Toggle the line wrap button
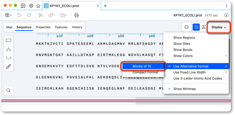The width and height of the screenshot is (235, 115). pyautogui.click(x=196, y=27)
